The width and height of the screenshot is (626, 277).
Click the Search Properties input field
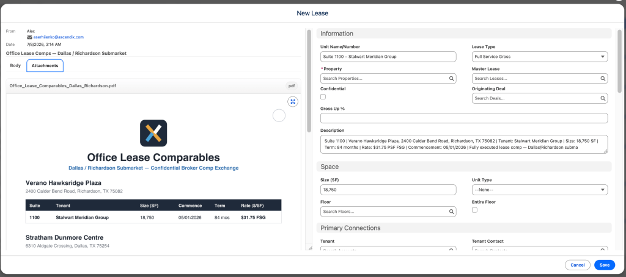click(x=388, y=79)
